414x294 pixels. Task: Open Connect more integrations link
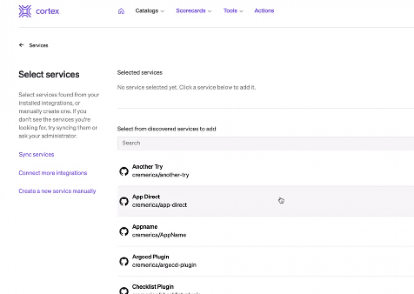53,173
